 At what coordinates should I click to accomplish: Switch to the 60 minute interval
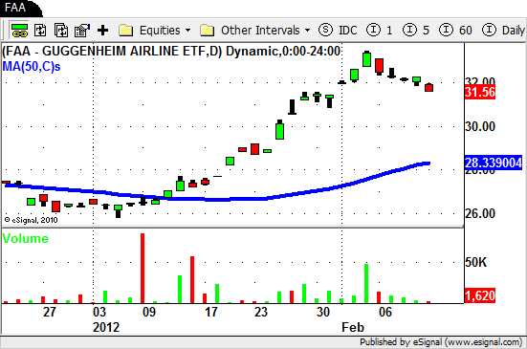455,31
